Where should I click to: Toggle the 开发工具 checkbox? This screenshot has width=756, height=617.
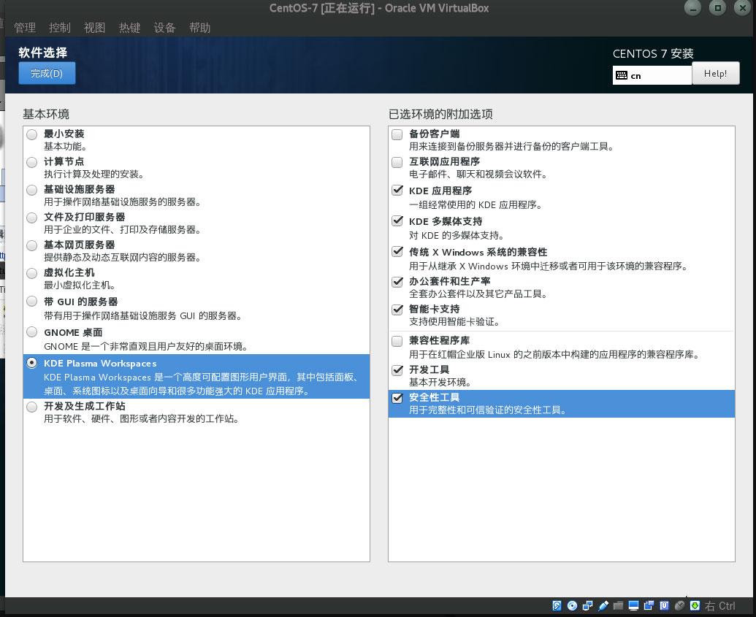(x=397, y=370)
